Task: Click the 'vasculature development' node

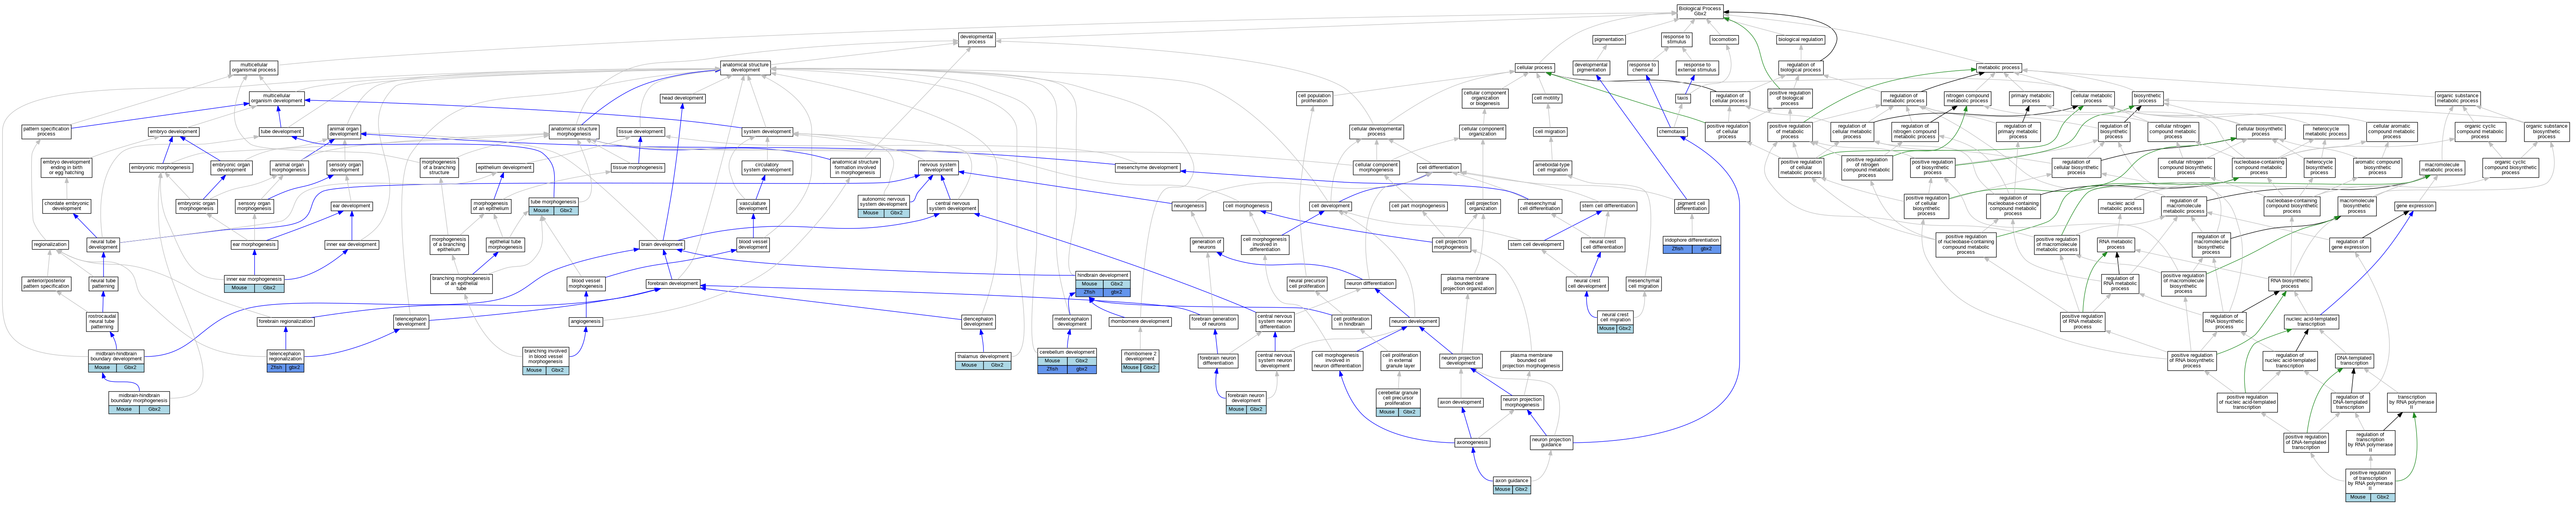Action: point(753,206)
